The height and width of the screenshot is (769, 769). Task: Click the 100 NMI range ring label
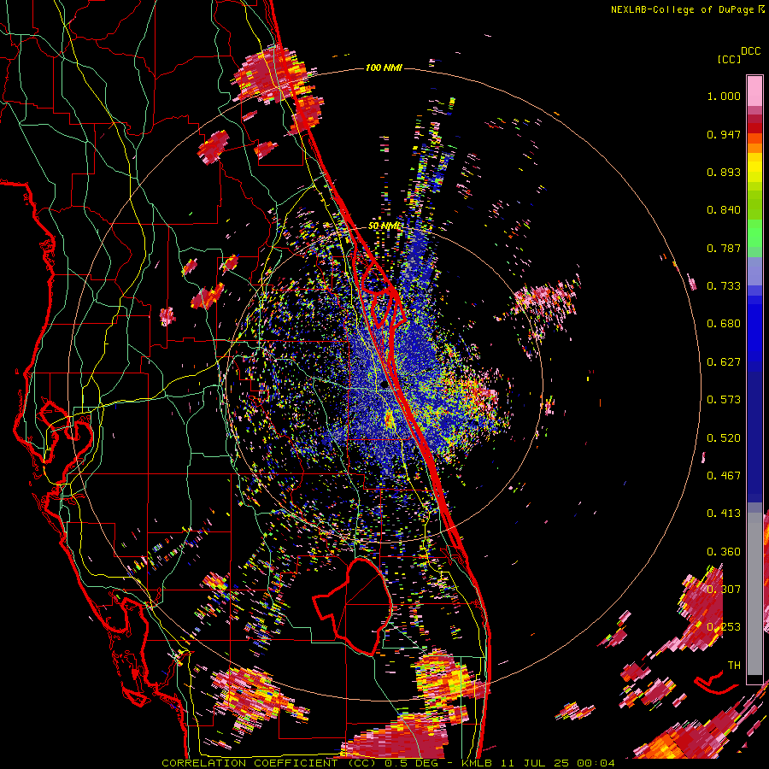pyautogui.click(x=384, y=68)
